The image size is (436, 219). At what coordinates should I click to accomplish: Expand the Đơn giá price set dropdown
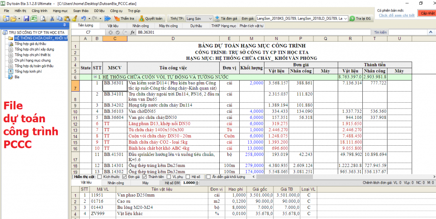click(x=345, y=19)
